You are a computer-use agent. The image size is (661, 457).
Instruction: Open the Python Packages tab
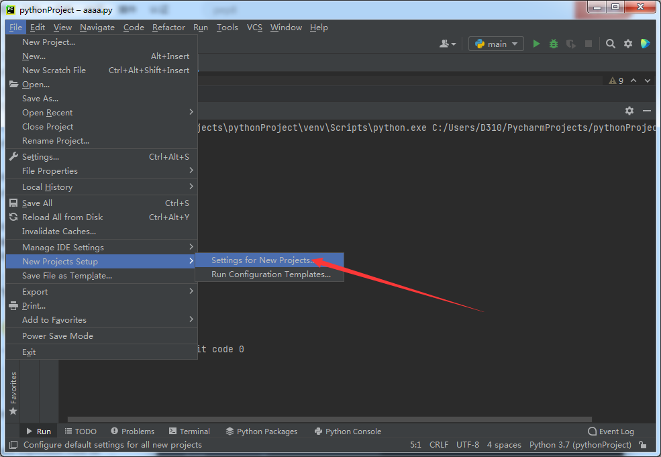[261, 431]
